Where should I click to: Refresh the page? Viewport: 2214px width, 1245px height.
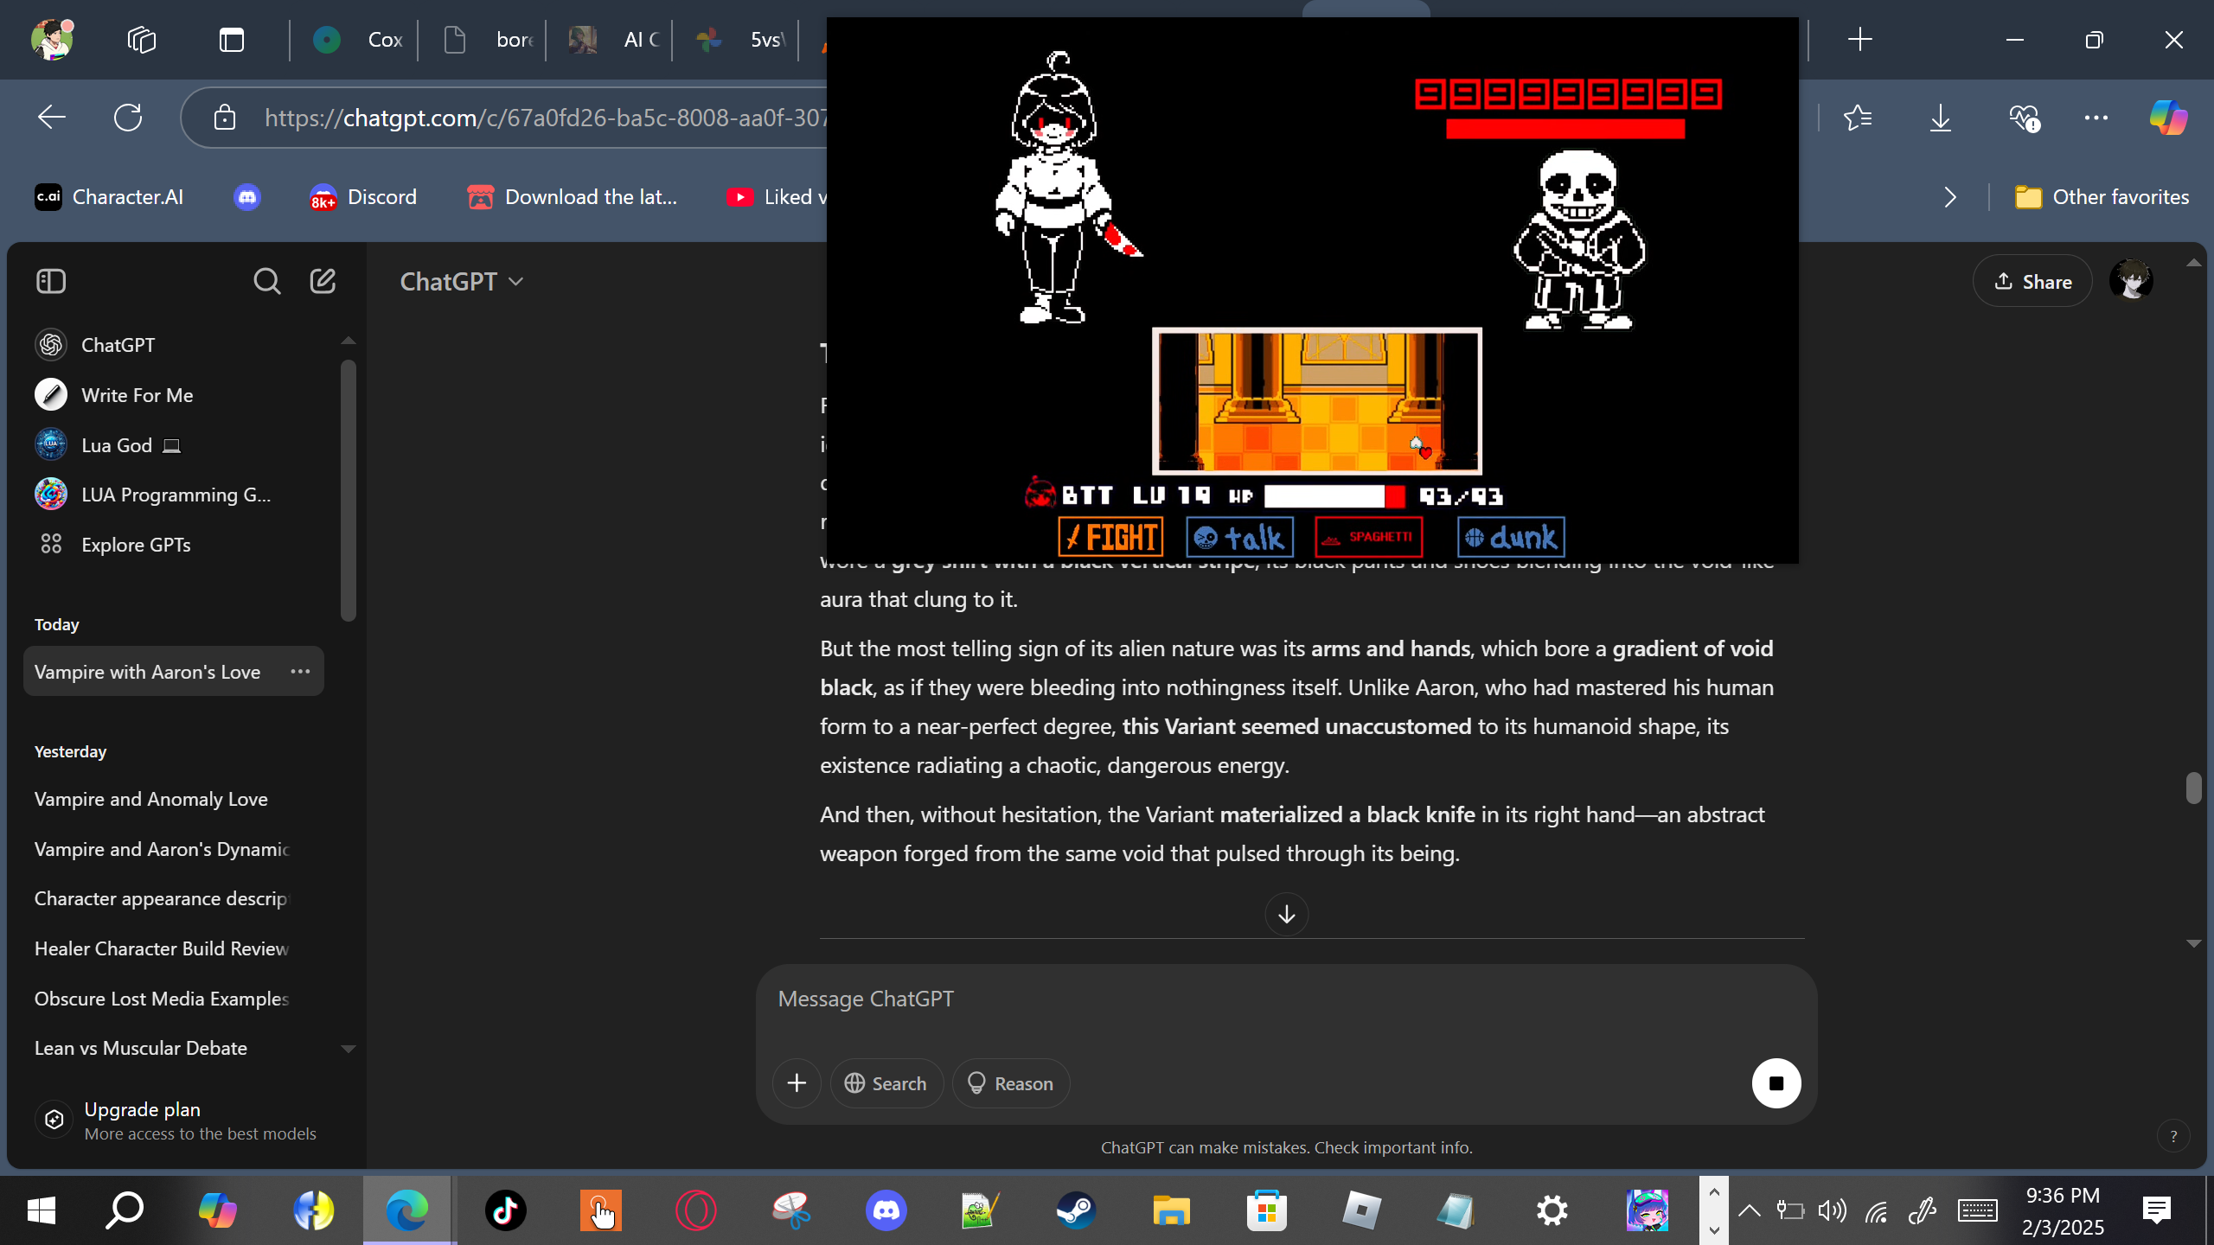click(x=128, y=118)
